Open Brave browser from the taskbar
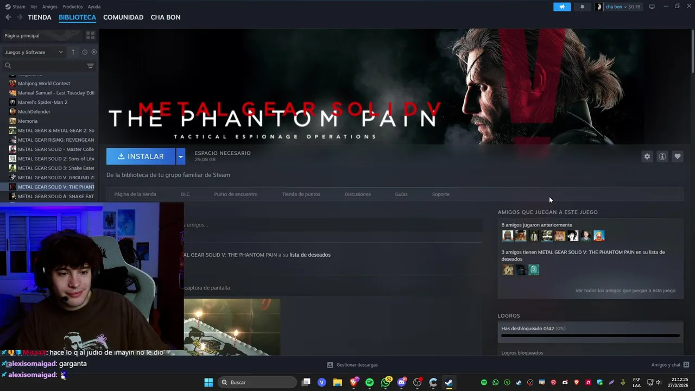 tap(353, 382)
